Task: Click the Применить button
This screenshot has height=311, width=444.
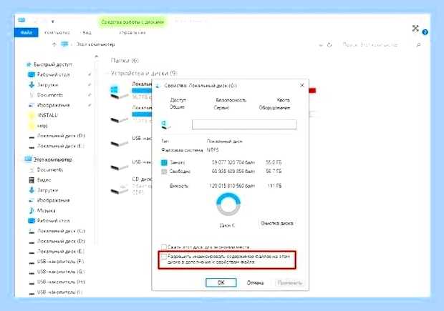Action: coord(290,282)
